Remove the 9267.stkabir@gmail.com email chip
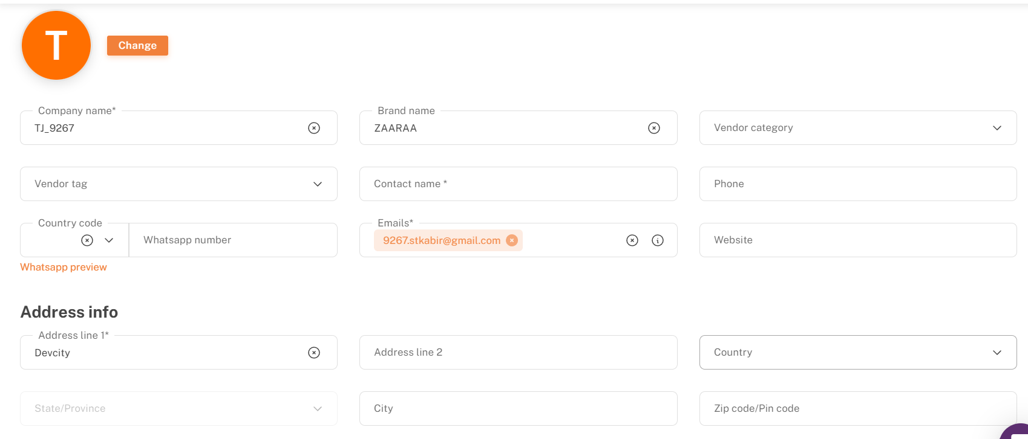This screenshot has height=439, width=1028. 512,240
